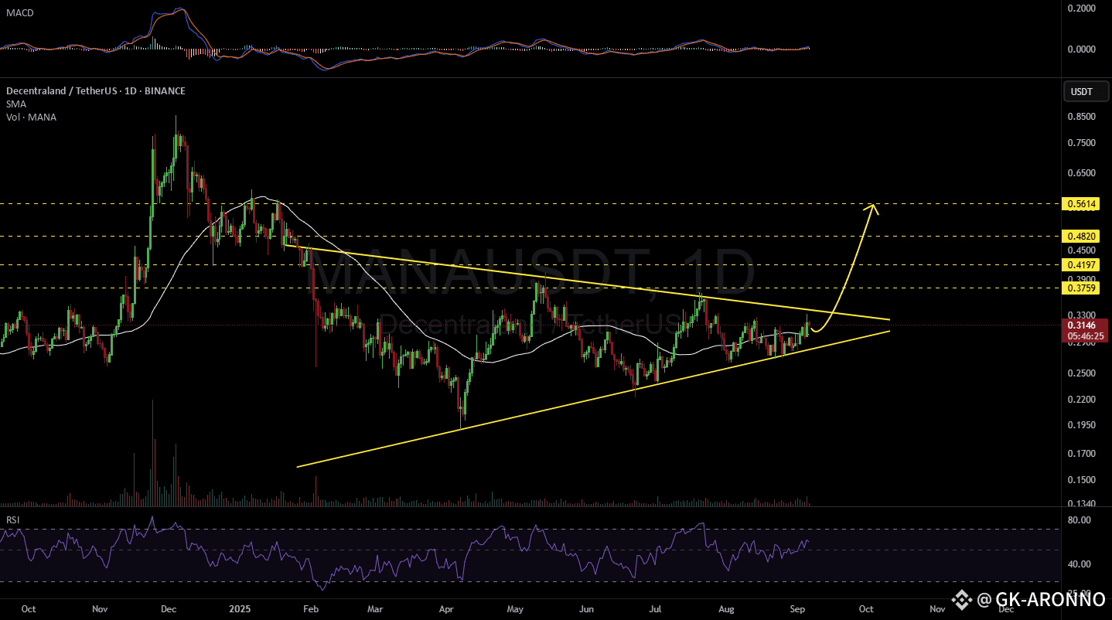Viewport: 1112px width, 620px height.
Task: Click the Sep label on time axis
Action: 796,608
